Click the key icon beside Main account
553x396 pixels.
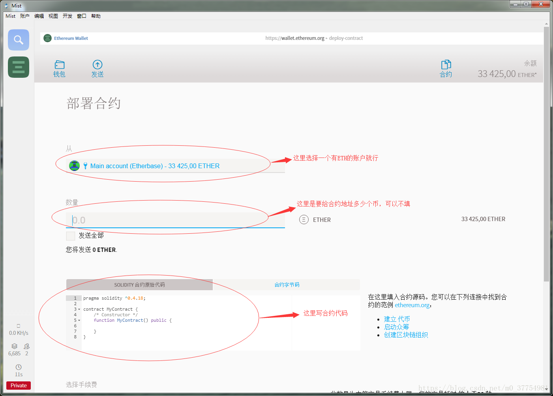click(x=85, y=166)
